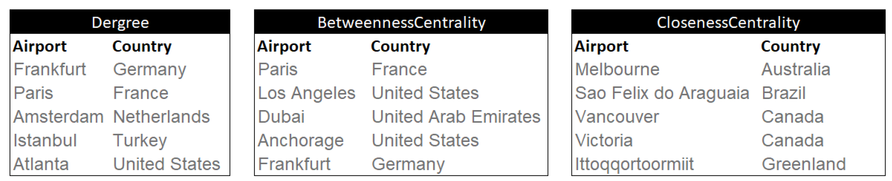Select the Amsterdam airport cell

(x=58, y=117)
